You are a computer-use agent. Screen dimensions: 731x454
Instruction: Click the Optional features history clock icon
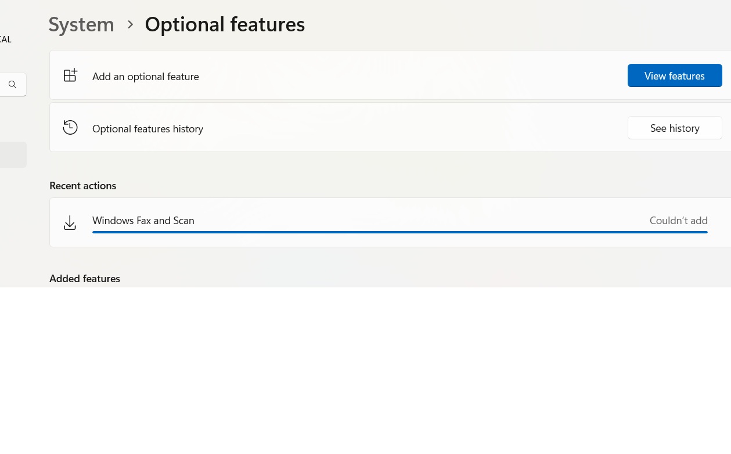[x=70, y=127]
